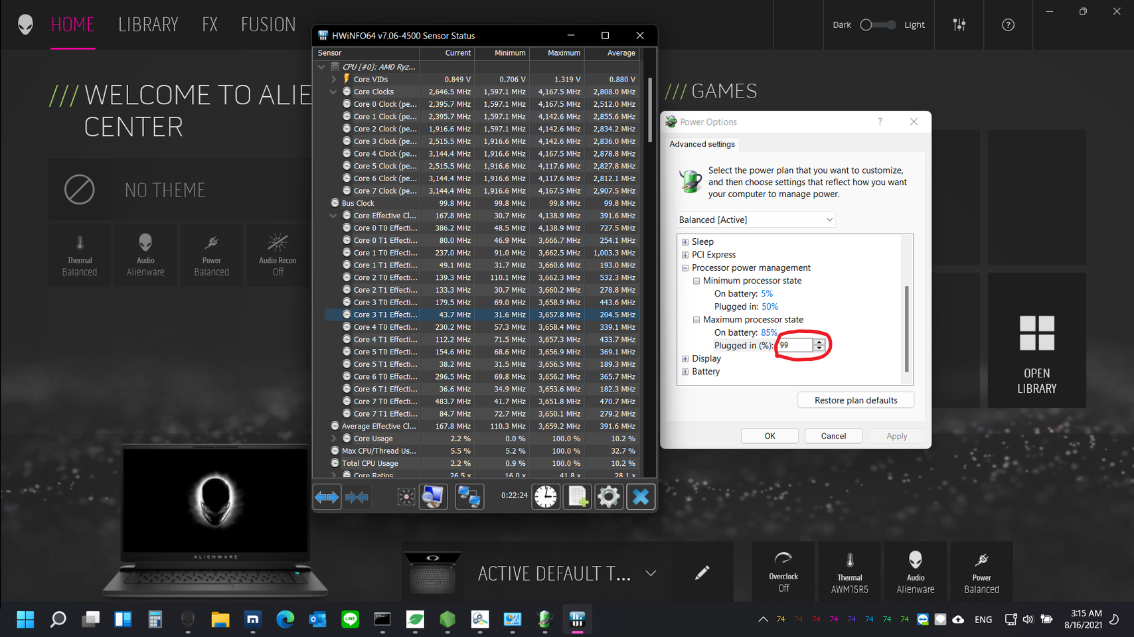Screen dimensions: 1134x637
Task: Switch to HOME tab
Action: 73,25
